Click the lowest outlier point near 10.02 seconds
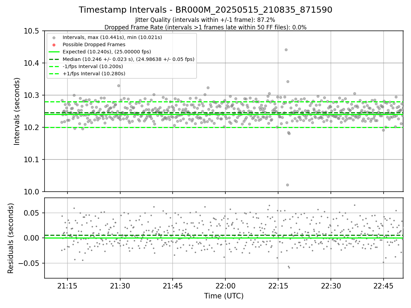Image resolution: width=411 pixels, height=308 pixels. point(287,185)
